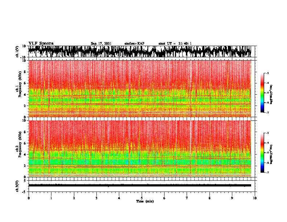Click the "VLF Spectra" plot title

click(41, 44)
